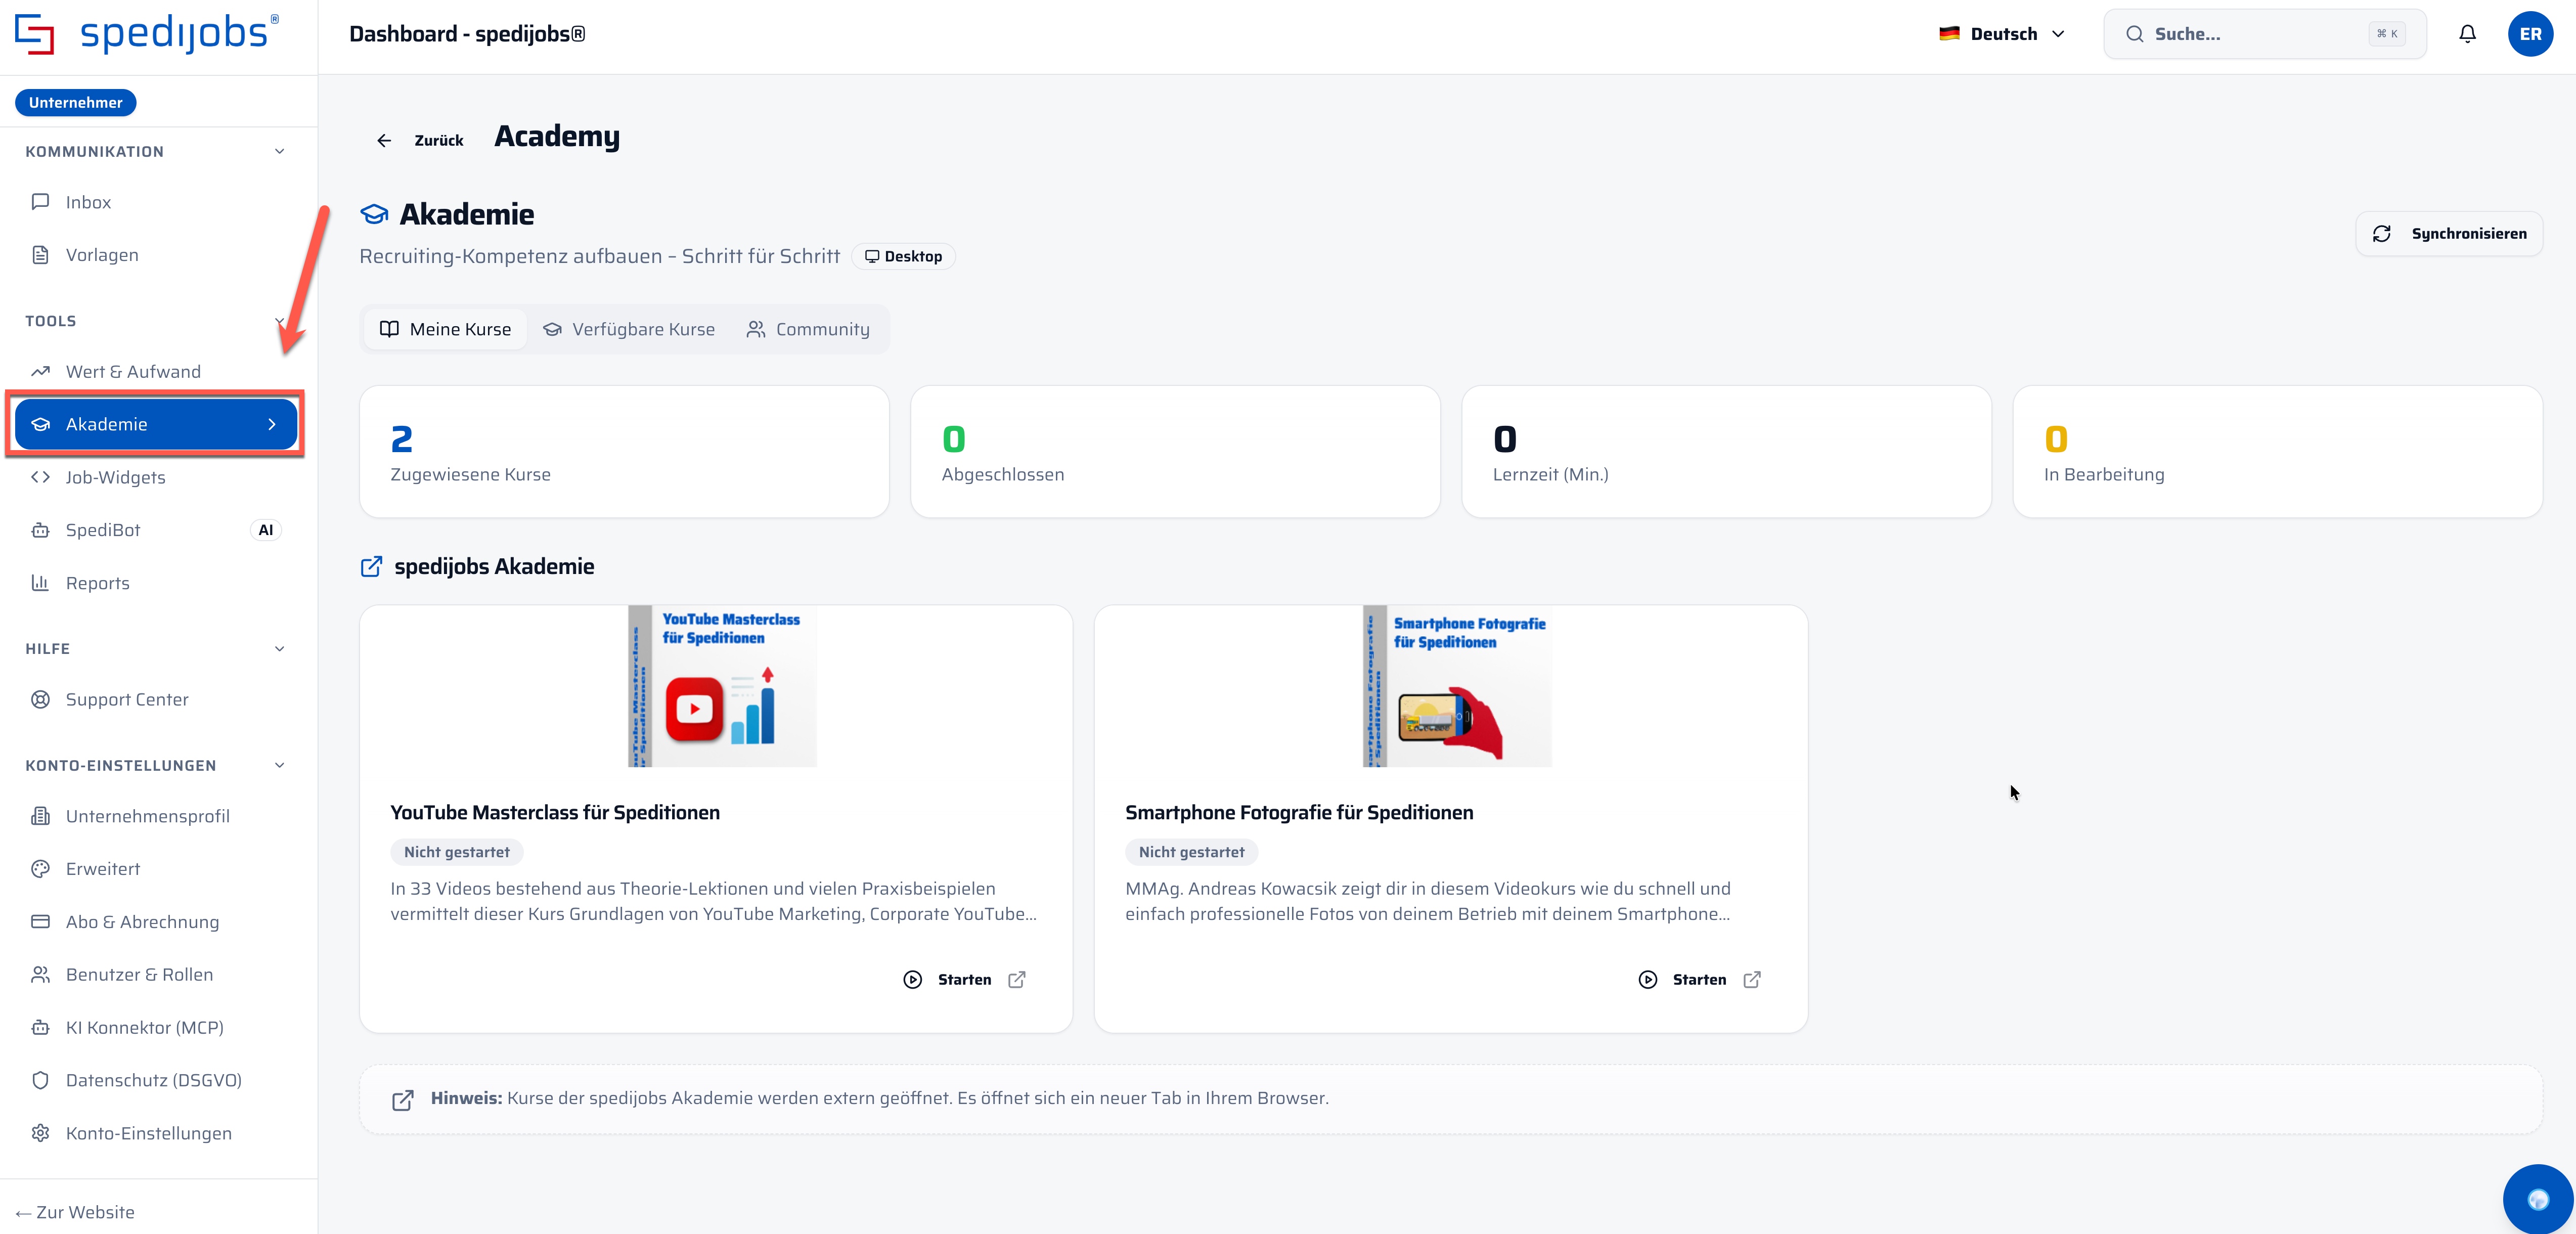Click the back arrow icon beside Zurück

click(384, 141)
